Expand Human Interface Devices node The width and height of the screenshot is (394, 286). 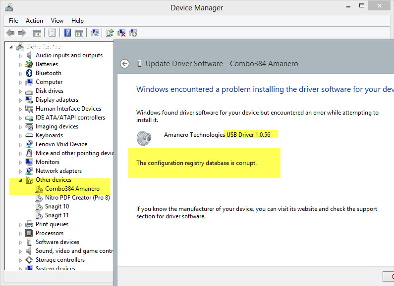click(21, 109)
